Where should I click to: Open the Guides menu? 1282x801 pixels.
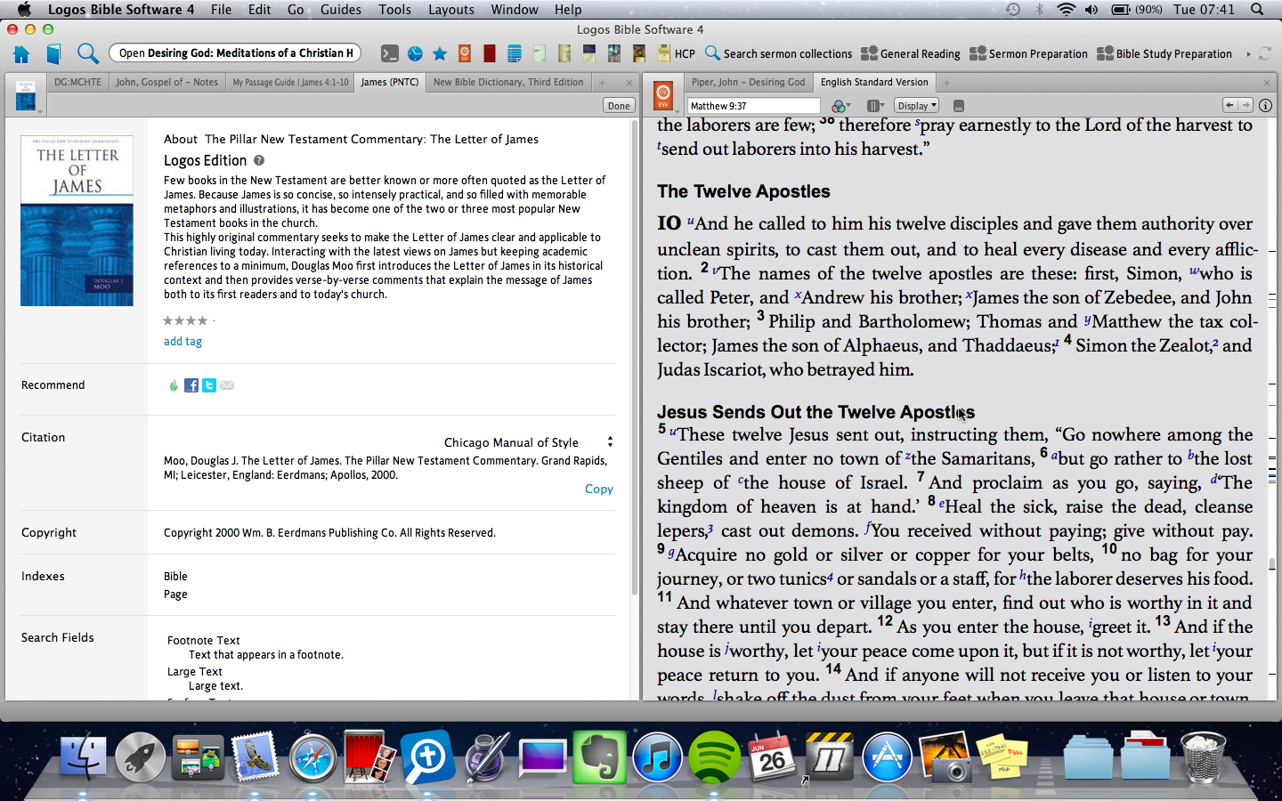[x=341, y=9]
